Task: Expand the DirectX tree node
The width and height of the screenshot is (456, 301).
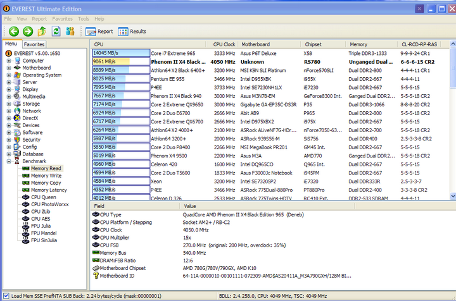Action: click(9, 118)
